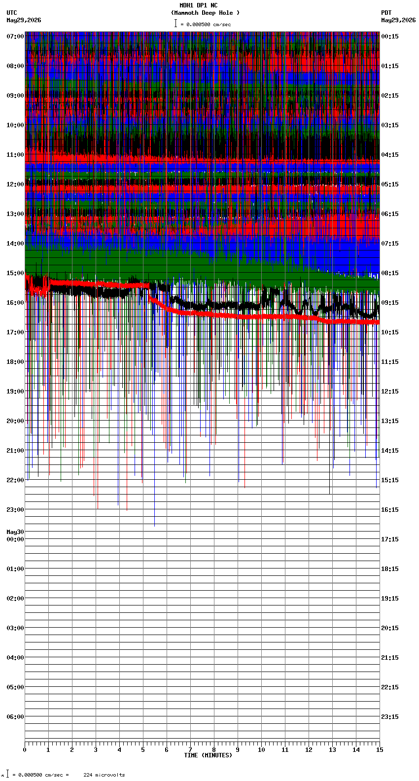Image resolution: width=419 pixels, height=781 pixels.
Task: Click the '08:15' PDT time label
Action: click(390, 273)
